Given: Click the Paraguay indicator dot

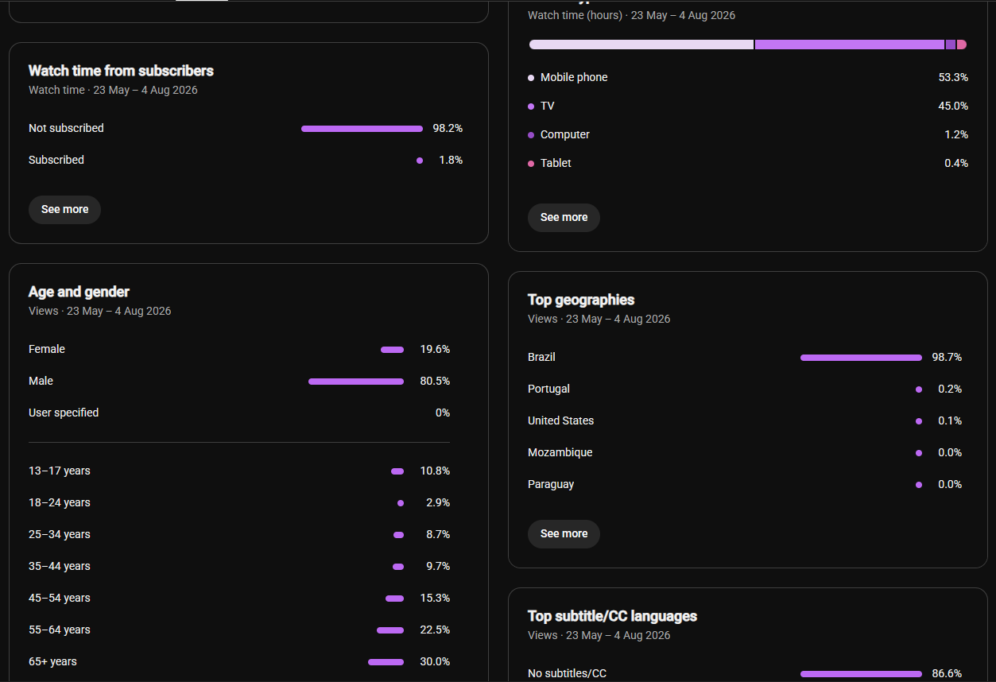Looking at the screenshot, I should [x=919, y=485].
